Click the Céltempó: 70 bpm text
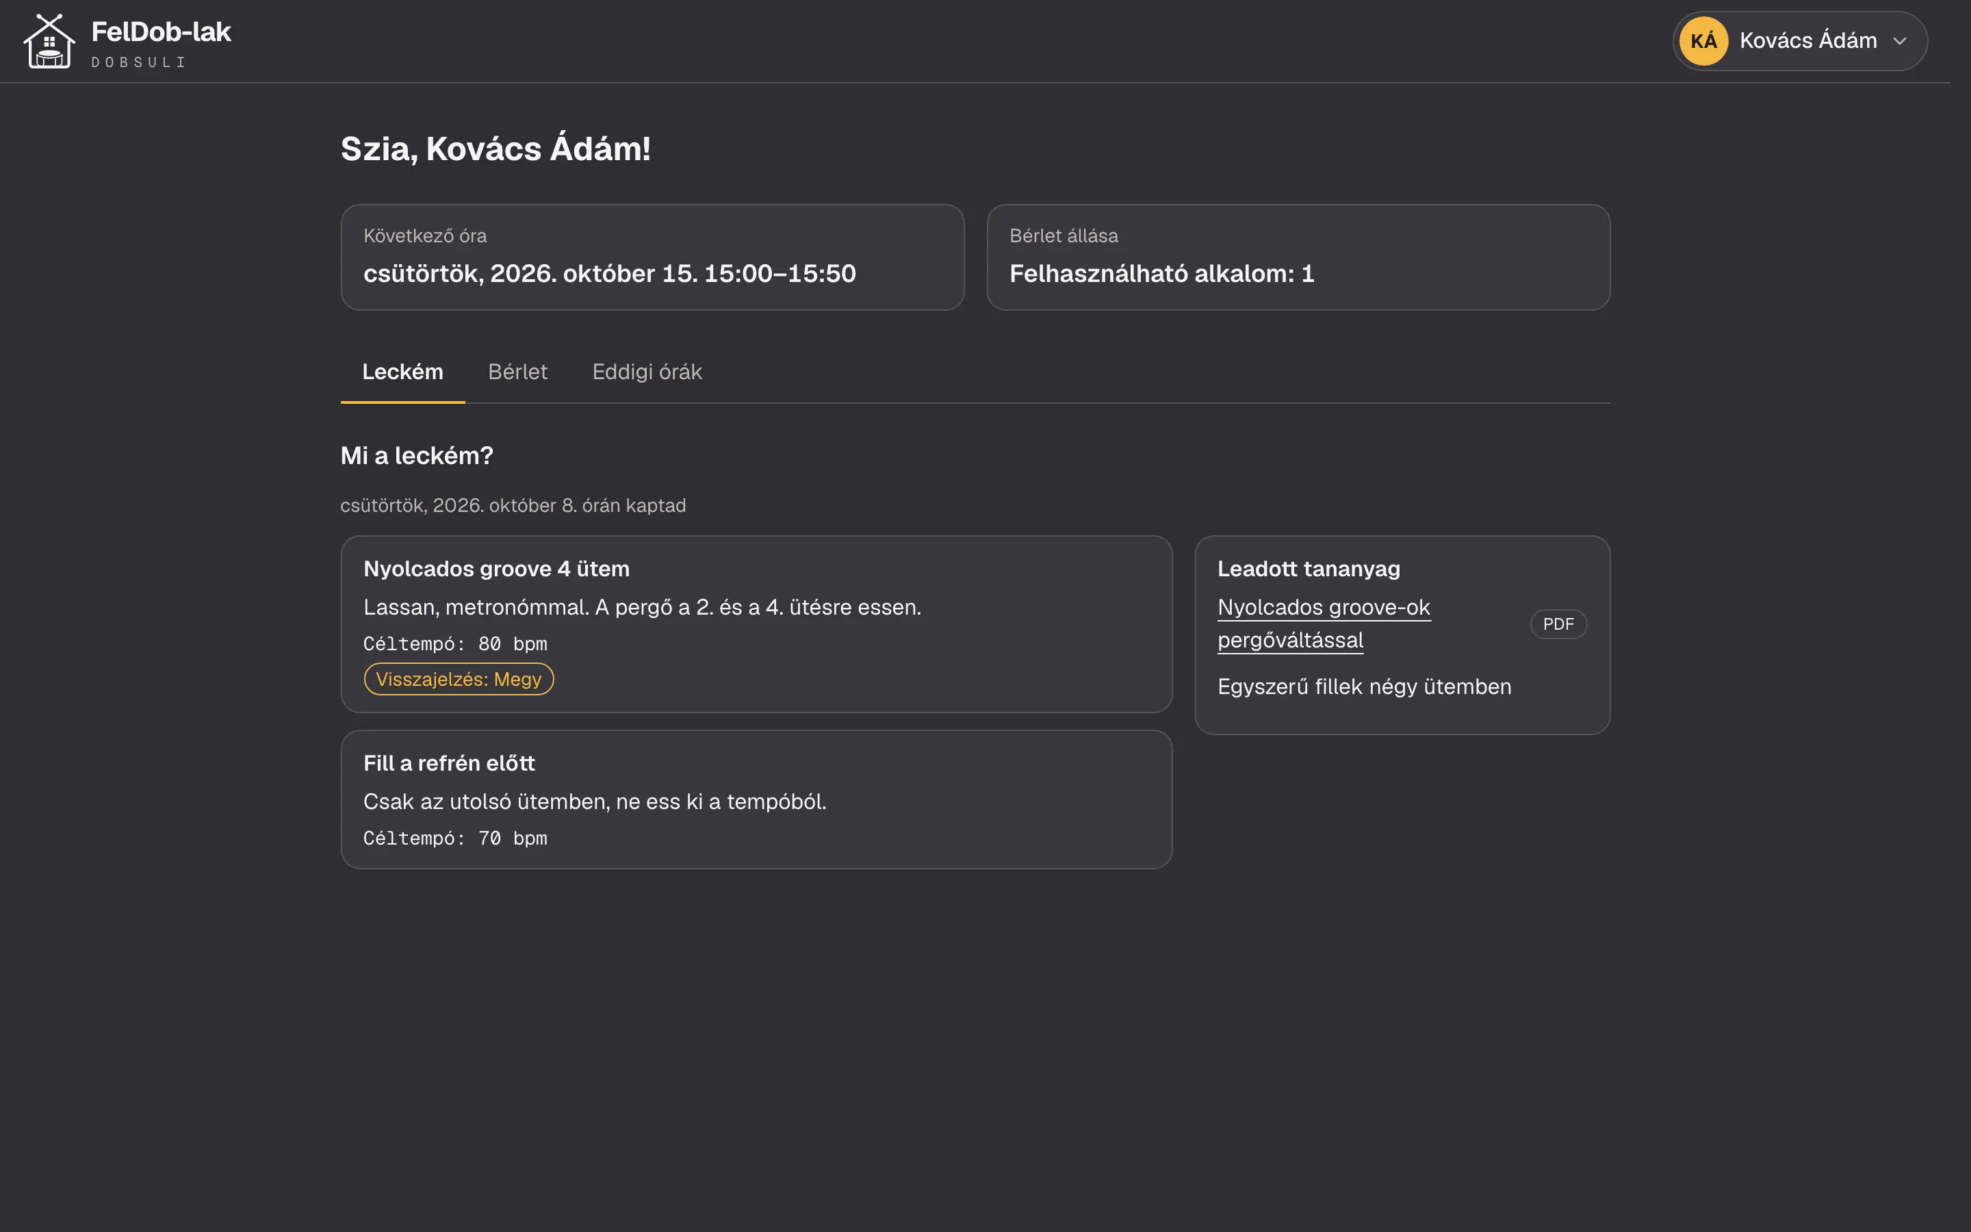Viewport: 1971px width, 1232px height. [x=455, y=838]
